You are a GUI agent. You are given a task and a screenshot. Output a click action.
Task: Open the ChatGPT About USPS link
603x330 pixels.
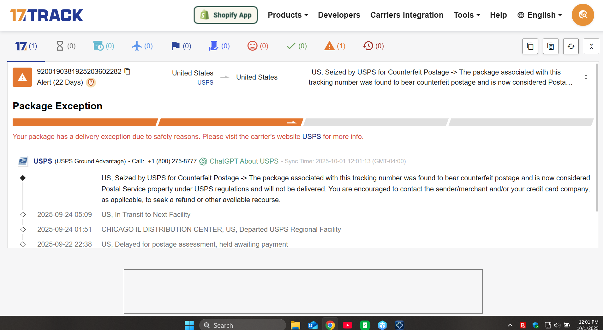coord(244,161)
